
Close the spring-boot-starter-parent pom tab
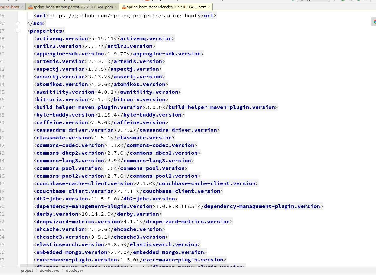tap(116, 7)
